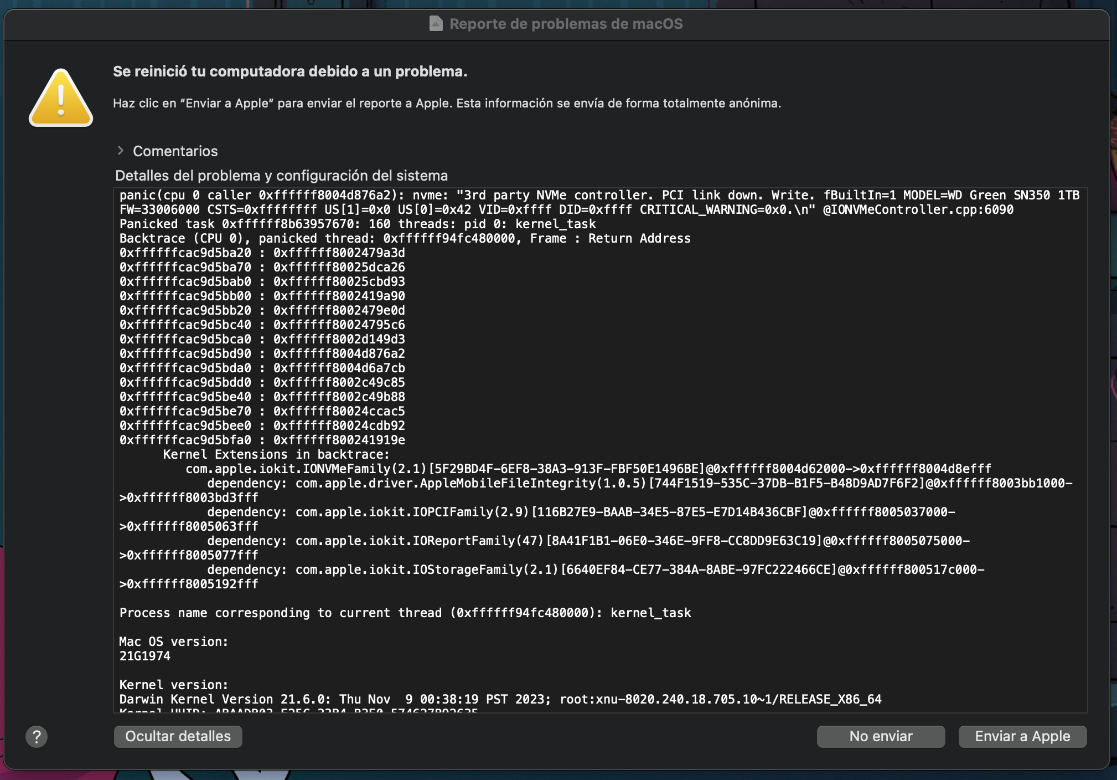
Task: Click the 21G1974 Mac OS version text
Action: 145,656
